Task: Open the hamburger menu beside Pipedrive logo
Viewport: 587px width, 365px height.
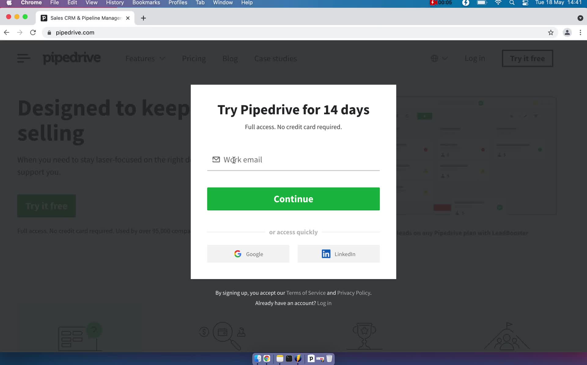Action: coord(24,58)
